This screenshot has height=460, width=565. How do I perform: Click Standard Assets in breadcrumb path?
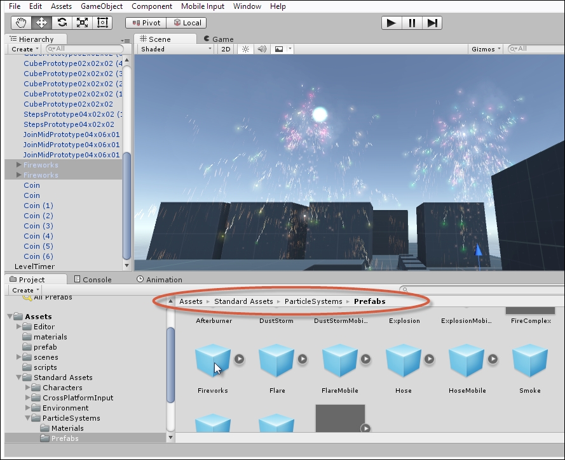243,301
